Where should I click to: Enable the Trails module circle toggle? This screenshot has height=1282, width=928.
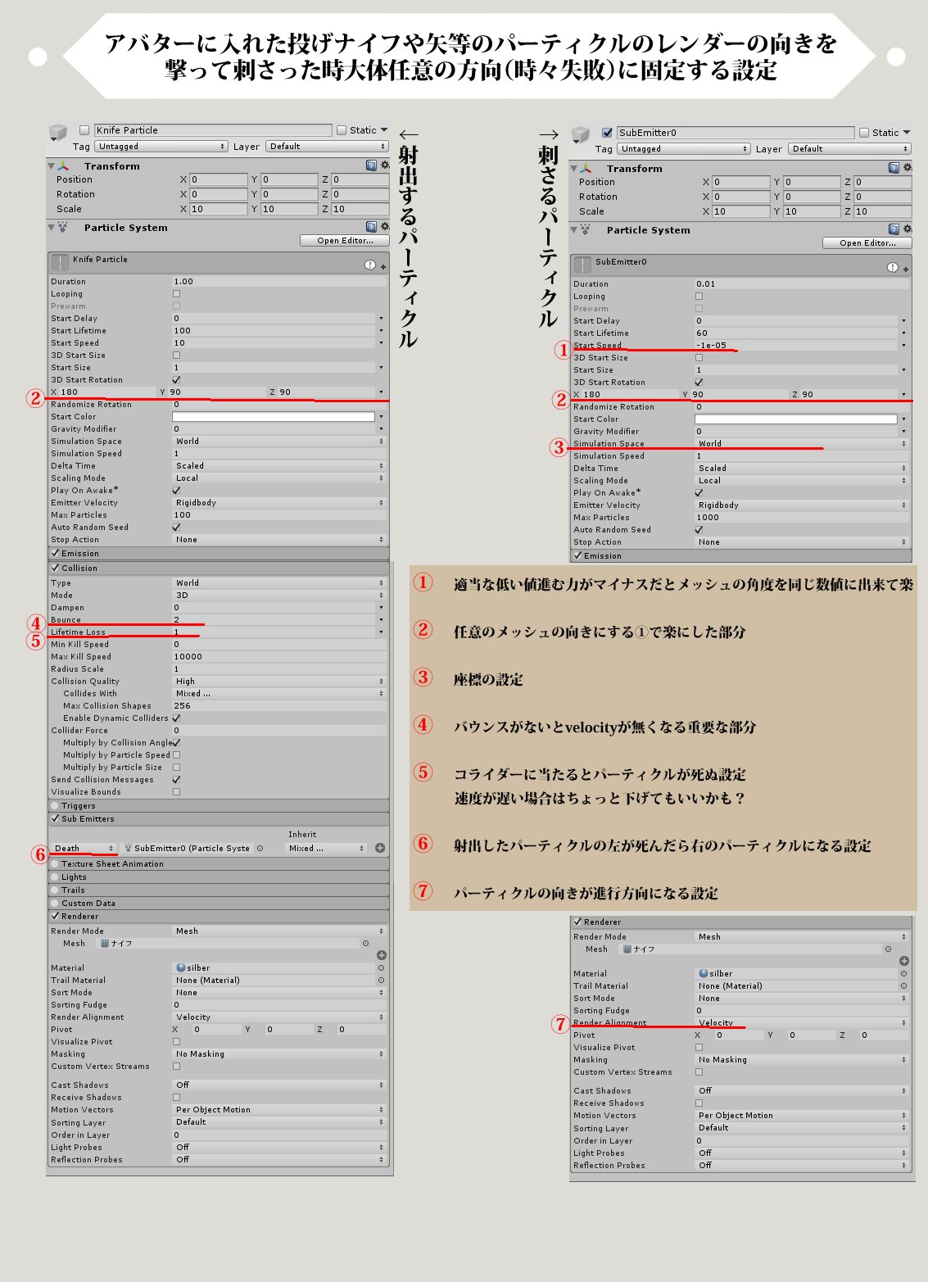click(x=55, y=890)
